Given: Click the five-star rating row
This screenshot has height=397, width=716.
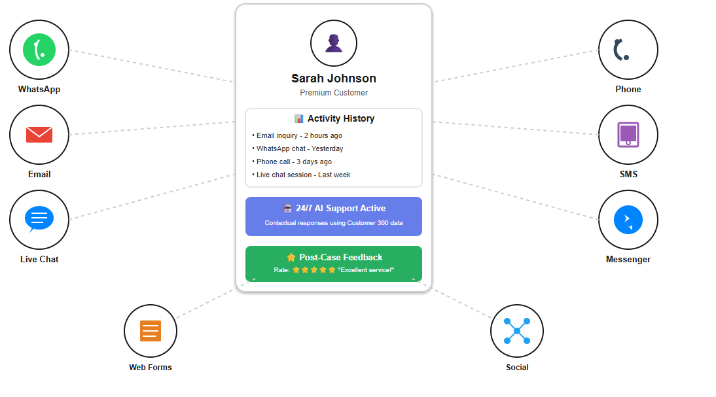Looking at the screenshot, I should 313,270.
